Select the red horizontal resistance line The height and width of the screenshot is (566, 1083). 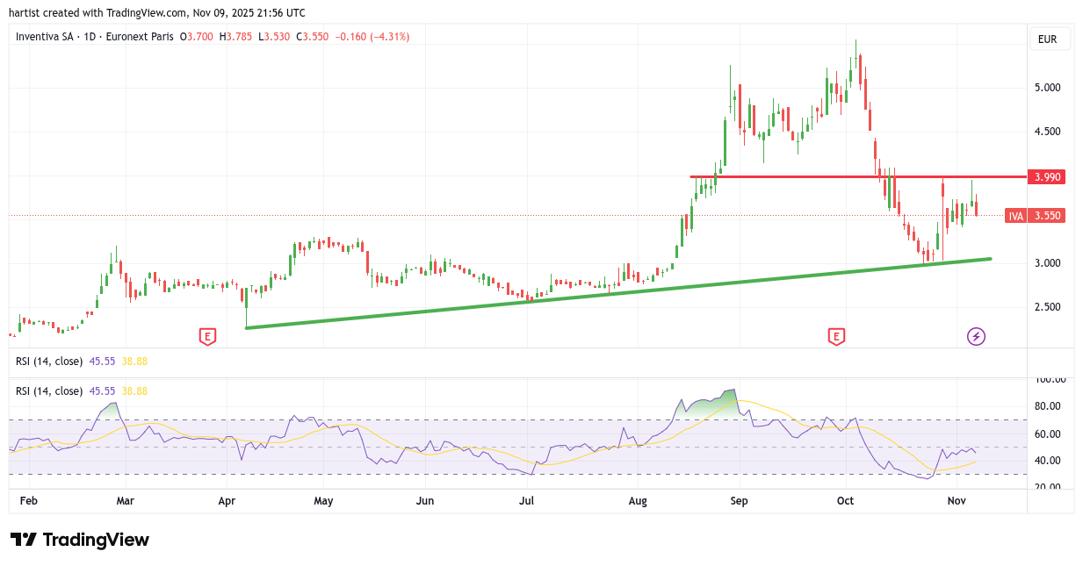pos(791,177)
